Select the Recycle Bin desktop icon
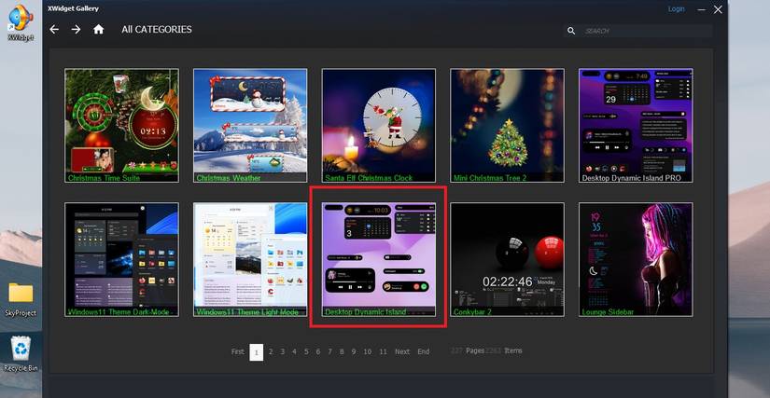 coord(21,354)
